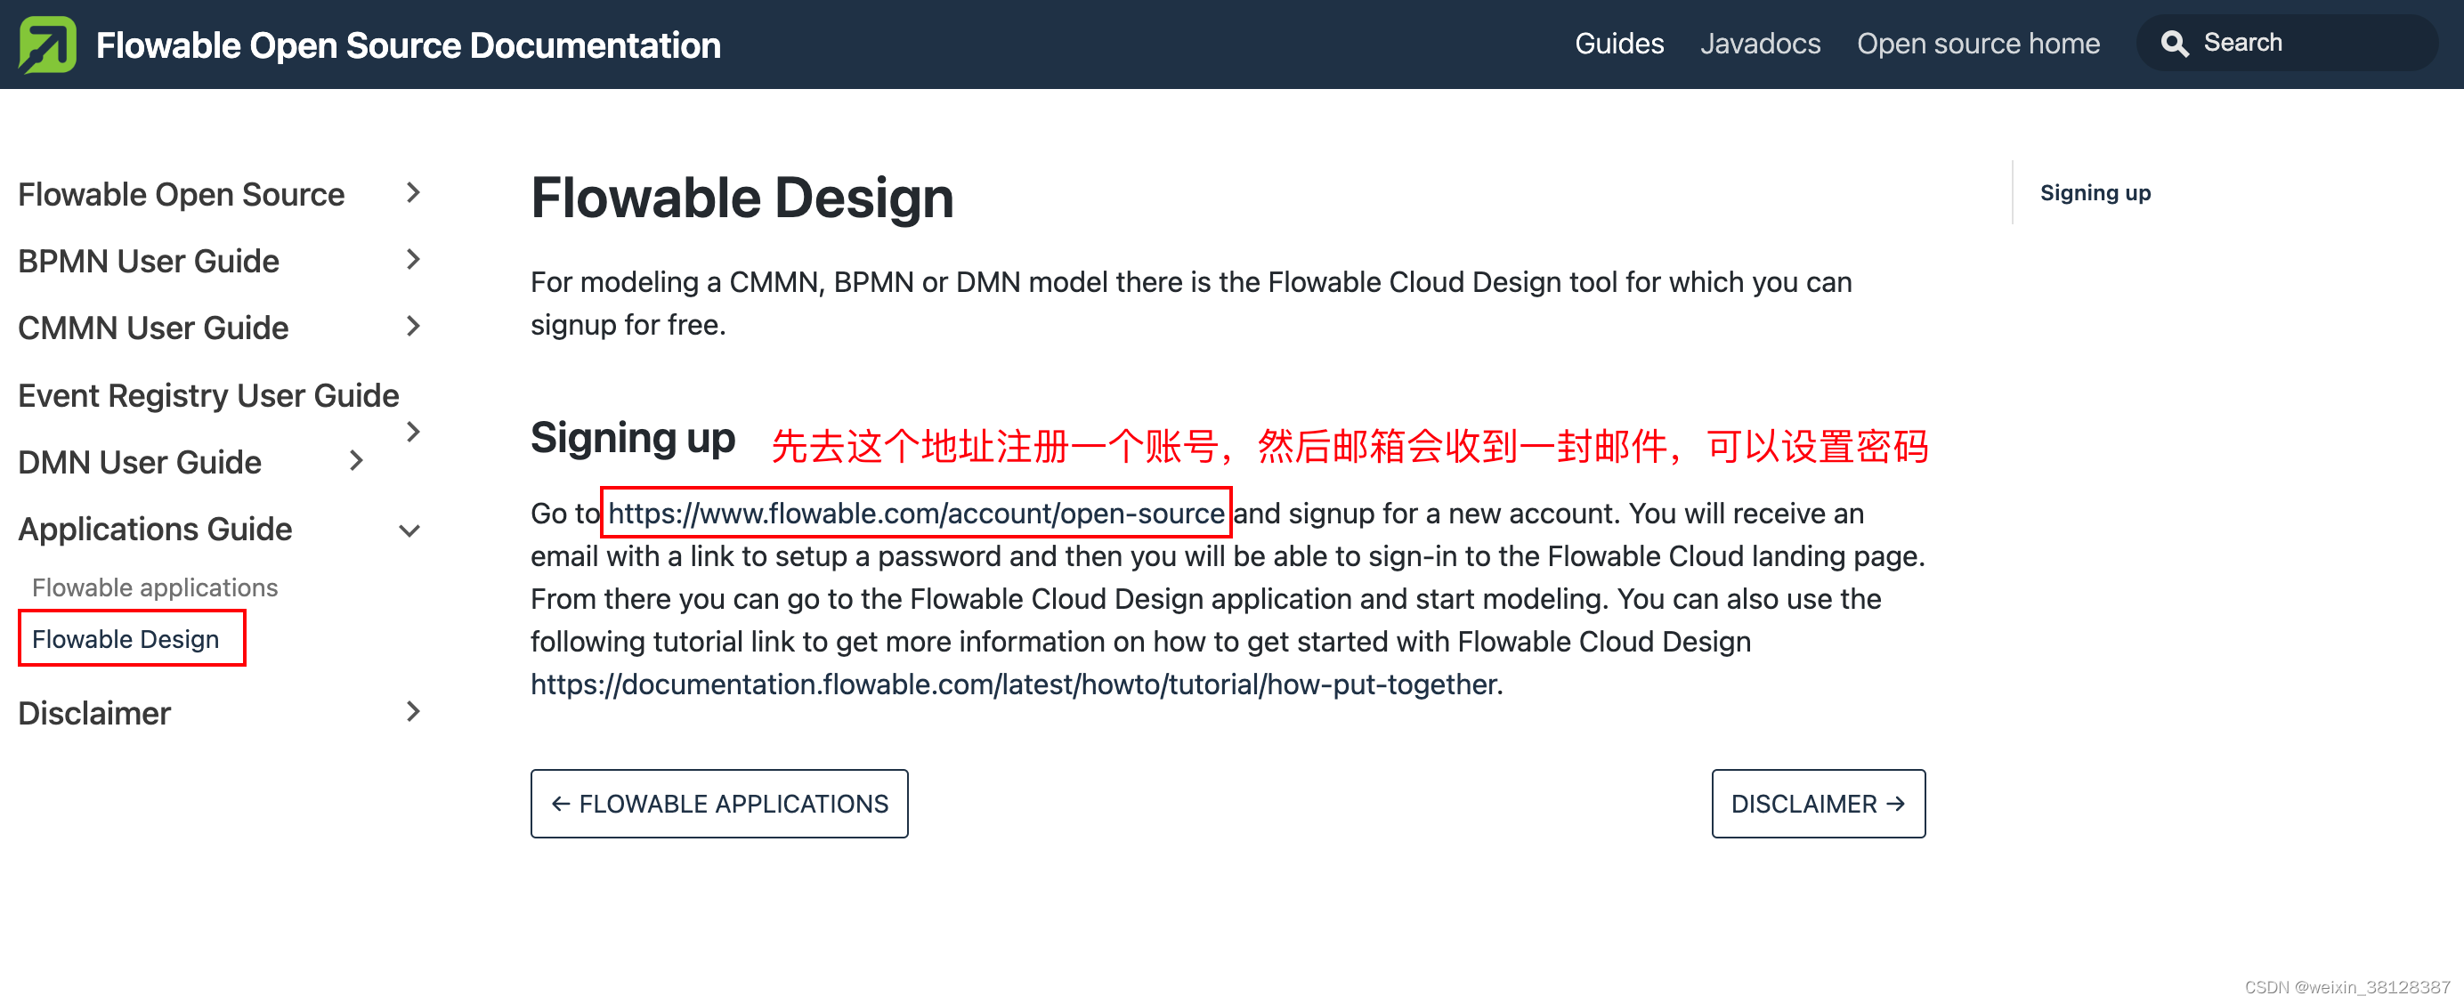2464x1004 pixels.
Task: Visit Open source home
Action: coord(1978,43)
